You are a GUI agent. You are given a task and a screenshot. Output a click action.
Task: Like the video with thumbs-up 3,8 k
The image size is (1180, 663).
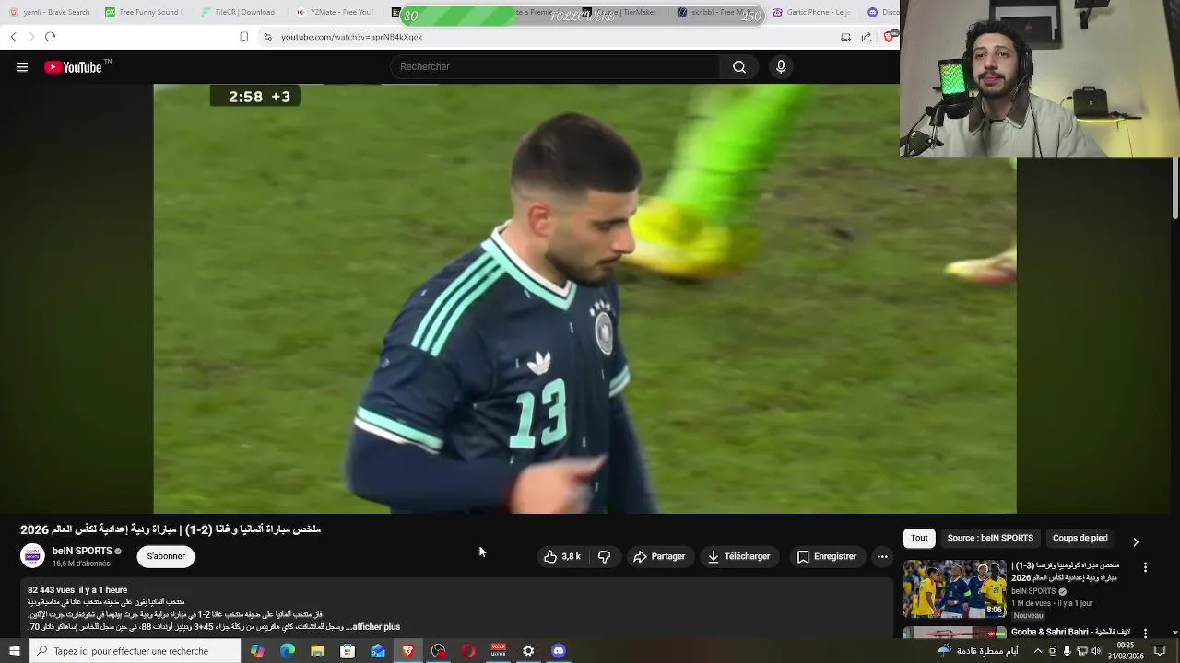coord(562,556)
